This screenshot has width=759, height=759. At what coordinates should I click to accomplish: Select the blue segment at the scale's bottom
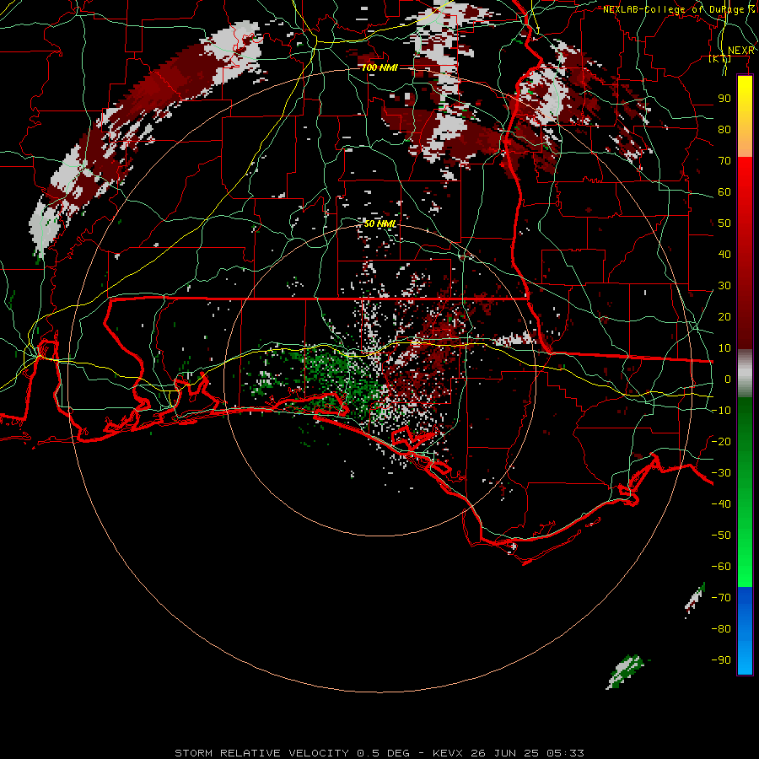(x=745, y=630)
